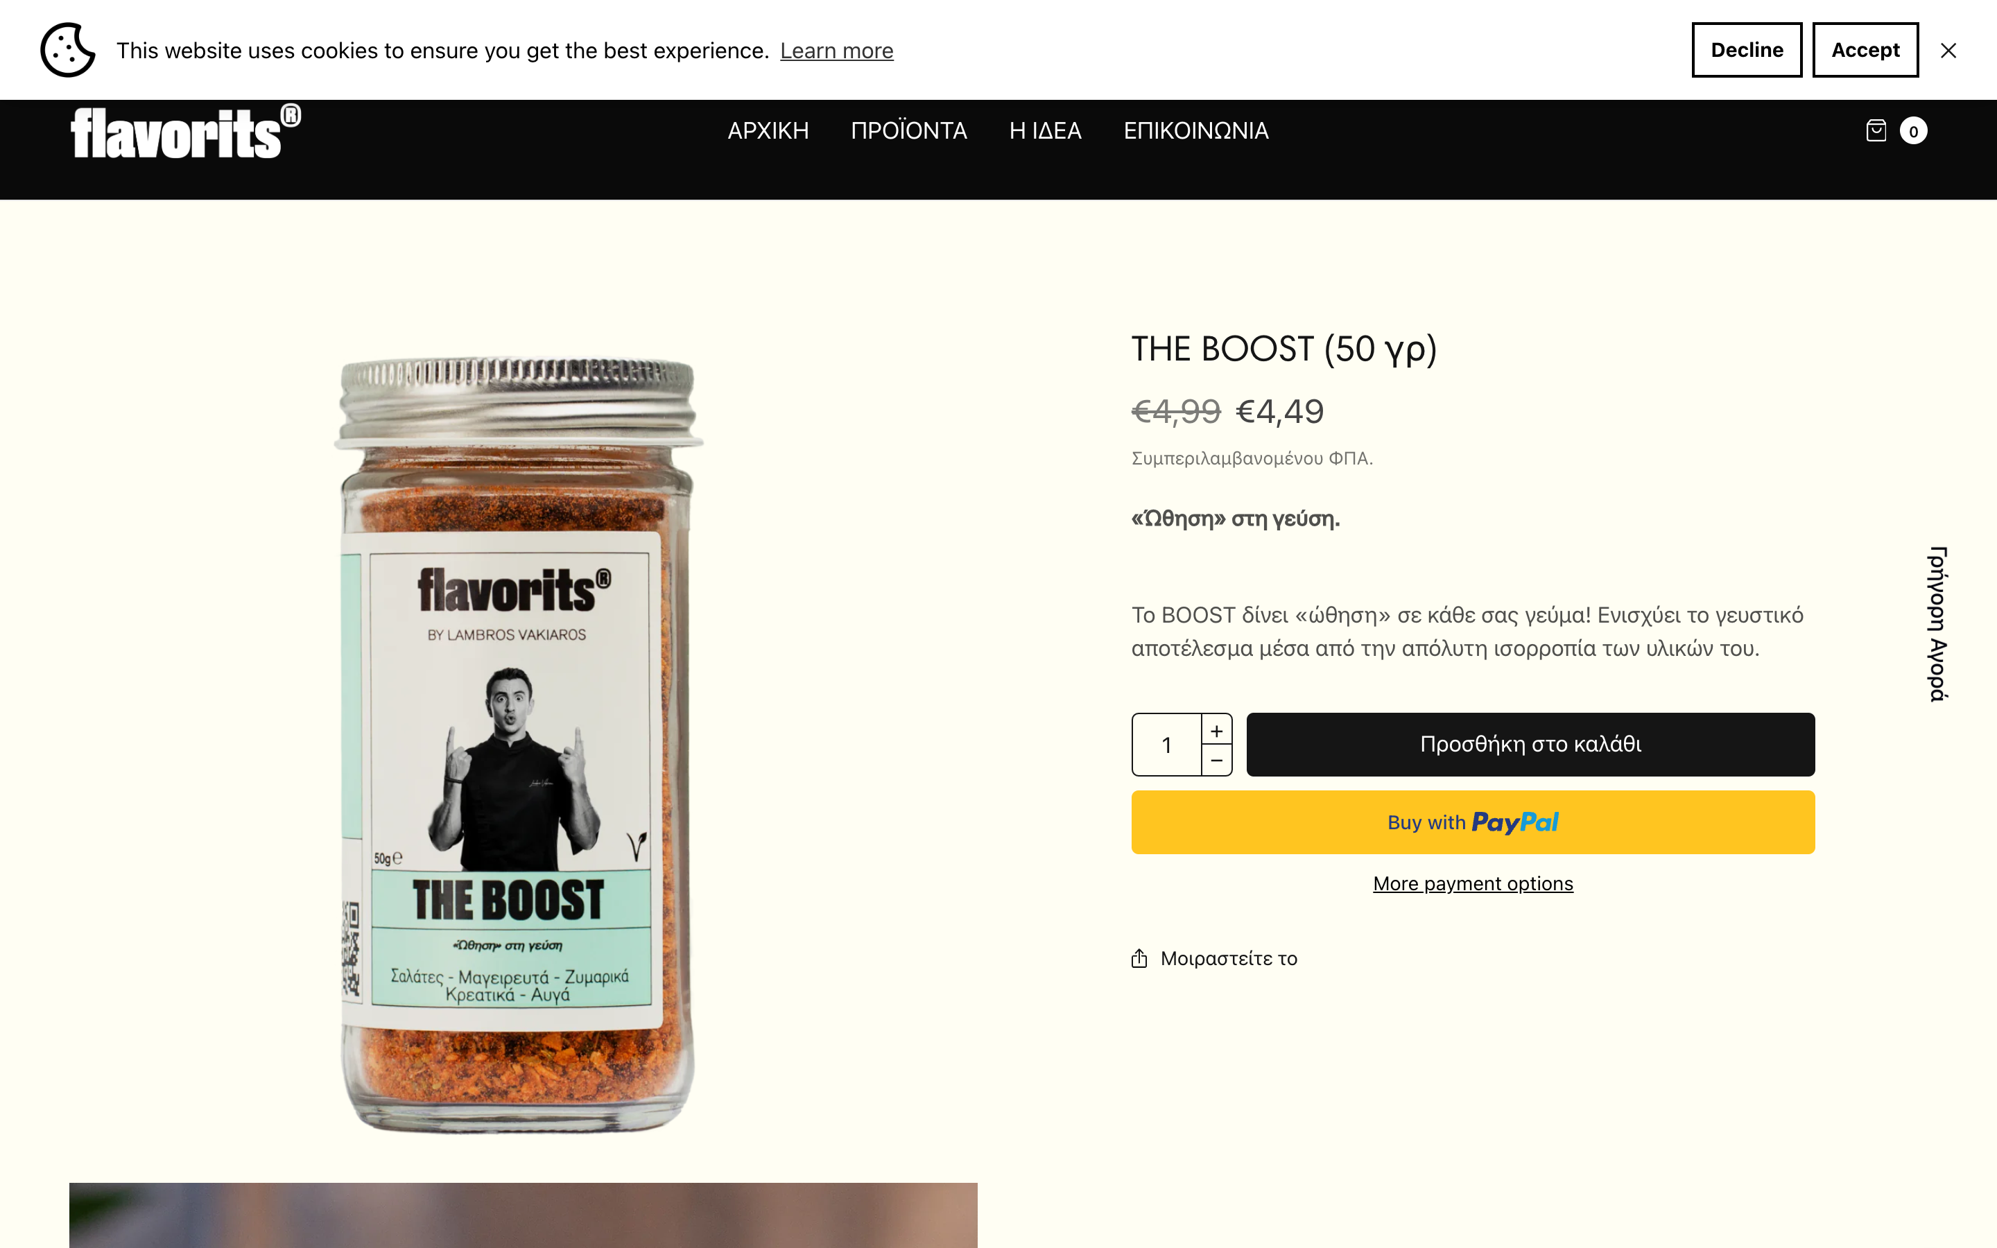Image resolution: width=1997 pixels, height=1248 pixels.
Task: Dismiss the cookie banner via the X icon
Action: (x=1948, y=49)
